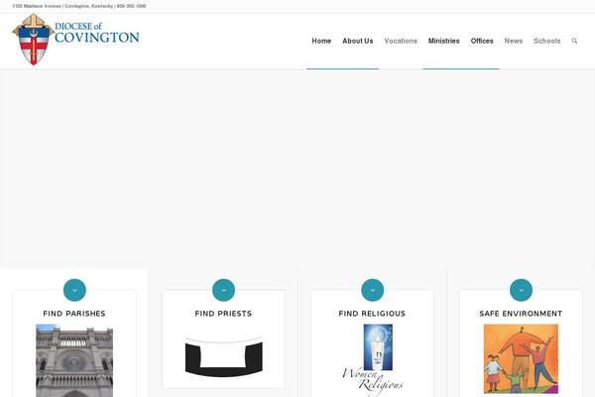Expand the Ministries menu
The width and height of the screenshot is (595, 397).
coord(443,41)
